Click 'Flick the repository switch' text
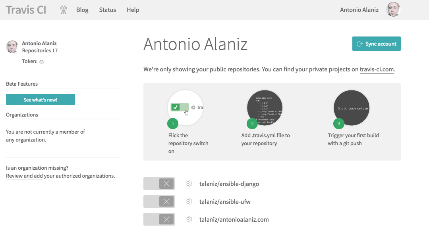The image size is (429, 228). [x=188, y=139]
